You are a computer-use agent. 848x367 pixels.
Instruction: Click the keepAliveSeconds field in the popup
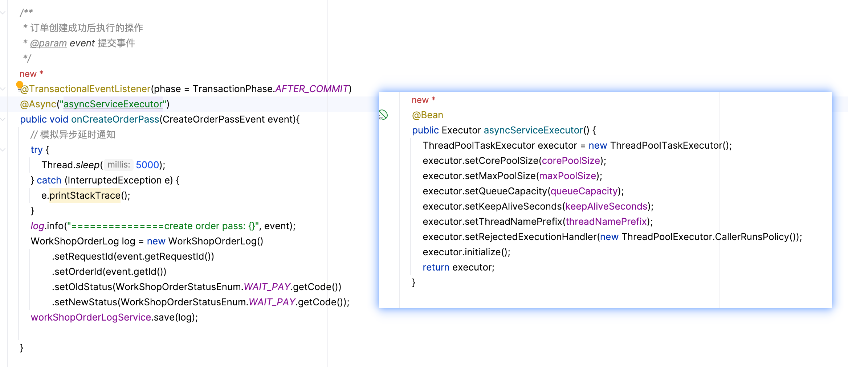coord(606,206)
